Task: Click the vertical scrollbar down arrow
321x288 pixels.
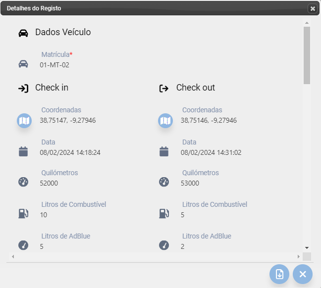Action: coord(307,248)
